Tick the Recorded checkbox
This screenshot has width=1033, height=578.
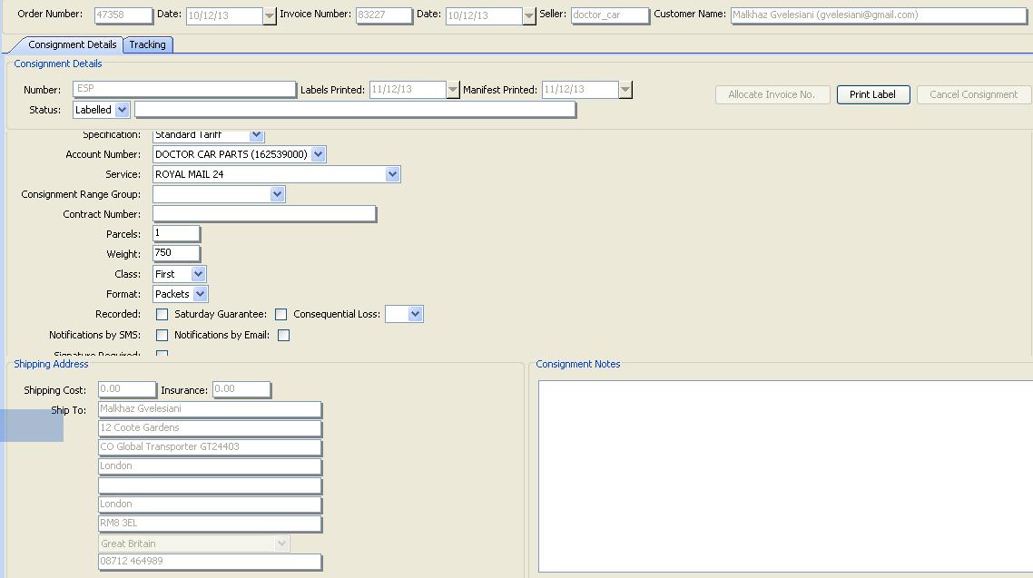point(162,315)
